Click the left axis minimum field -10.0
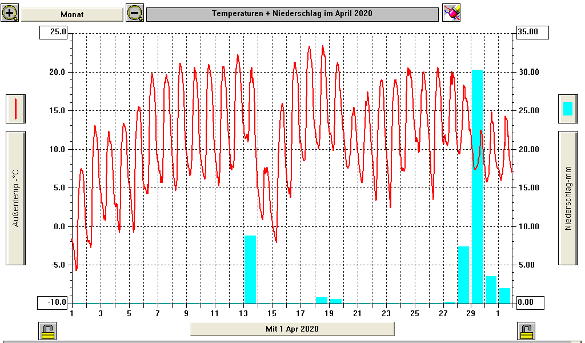 coord(53,302)
